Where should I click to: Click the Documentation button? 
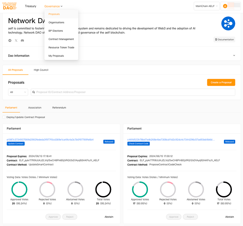[x=224, y=39]
